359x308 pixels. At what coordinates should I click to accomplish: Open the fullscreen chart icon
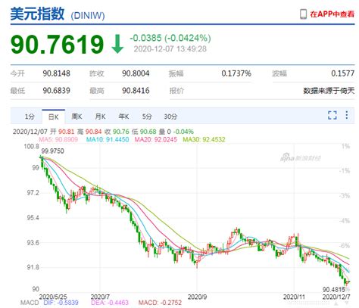click(332, 115)
